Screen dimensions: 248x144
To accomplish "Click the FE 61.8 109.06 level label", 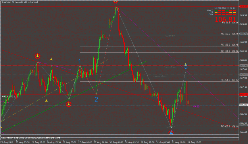I will point(230,23).
